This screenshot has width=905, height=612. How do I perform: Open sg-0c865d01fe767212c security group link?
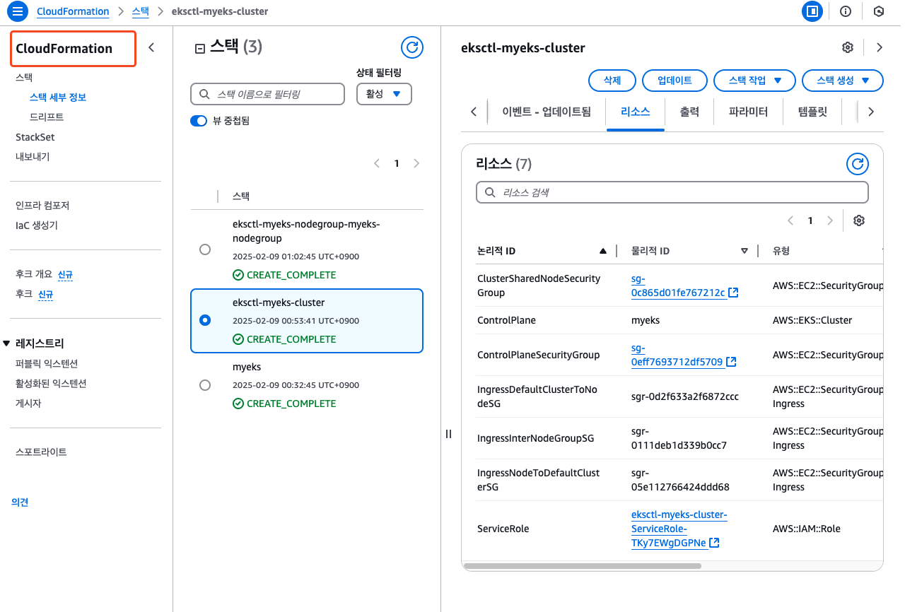(679, 286)
